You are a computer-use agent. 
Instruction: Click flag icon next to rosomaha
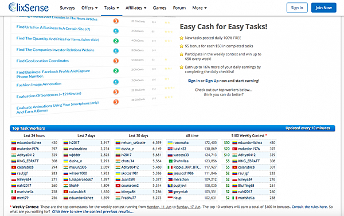click(x=170, y=143)
